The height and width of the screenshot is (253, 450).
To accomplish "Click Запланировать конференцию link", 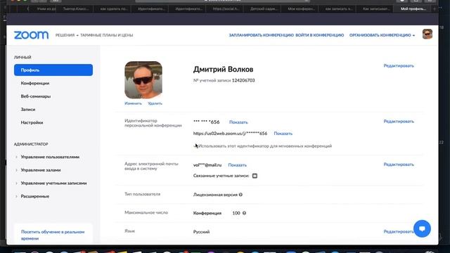I will pyautogui.click(x=261, y=35).
